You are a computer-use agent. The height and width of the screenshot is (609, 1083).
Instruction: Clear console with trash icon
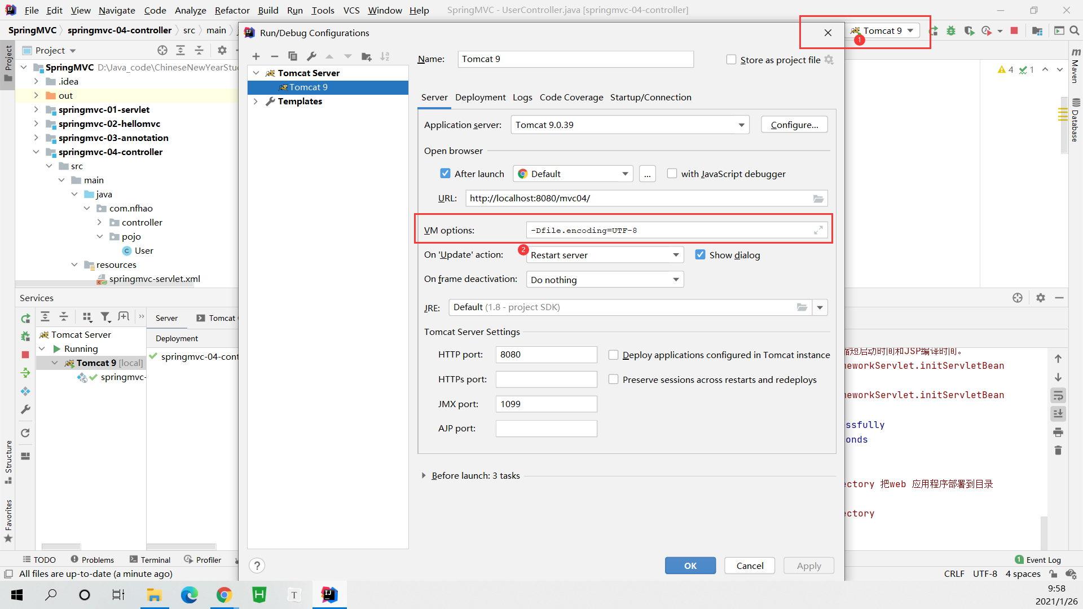[x=1058, y=451]
